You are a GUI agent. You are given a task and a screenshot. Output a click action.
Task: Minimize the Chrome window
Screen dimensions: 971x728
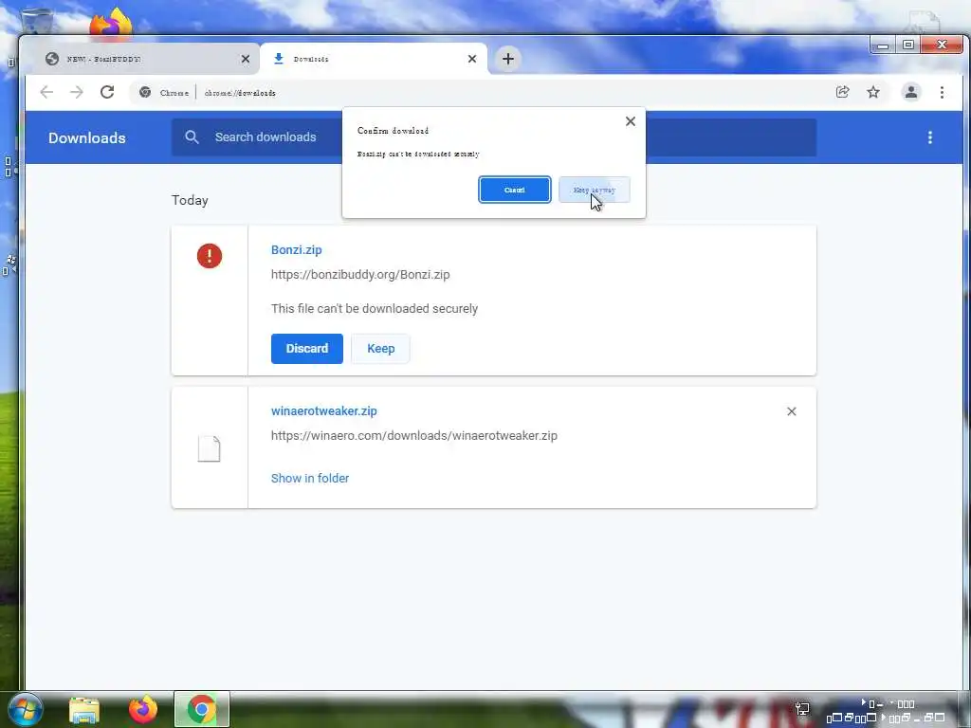tap(883, 45)
